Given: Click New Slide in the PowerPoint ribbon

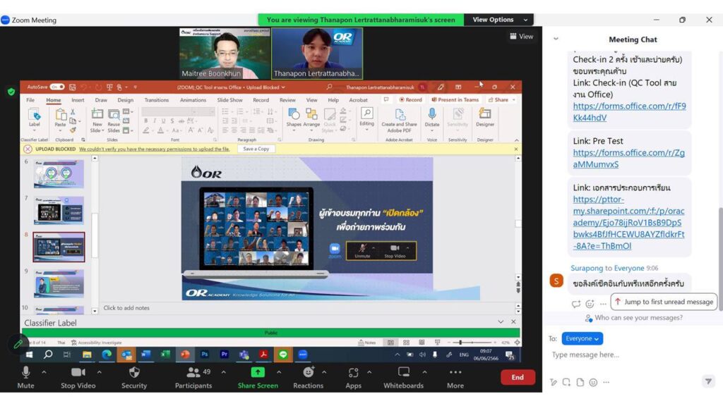Looking at the screenshot, I should pos(97,121).
